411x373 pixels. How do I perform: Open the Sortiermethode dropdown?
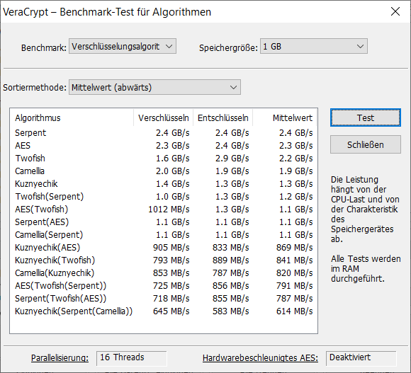tap(154, 87)
